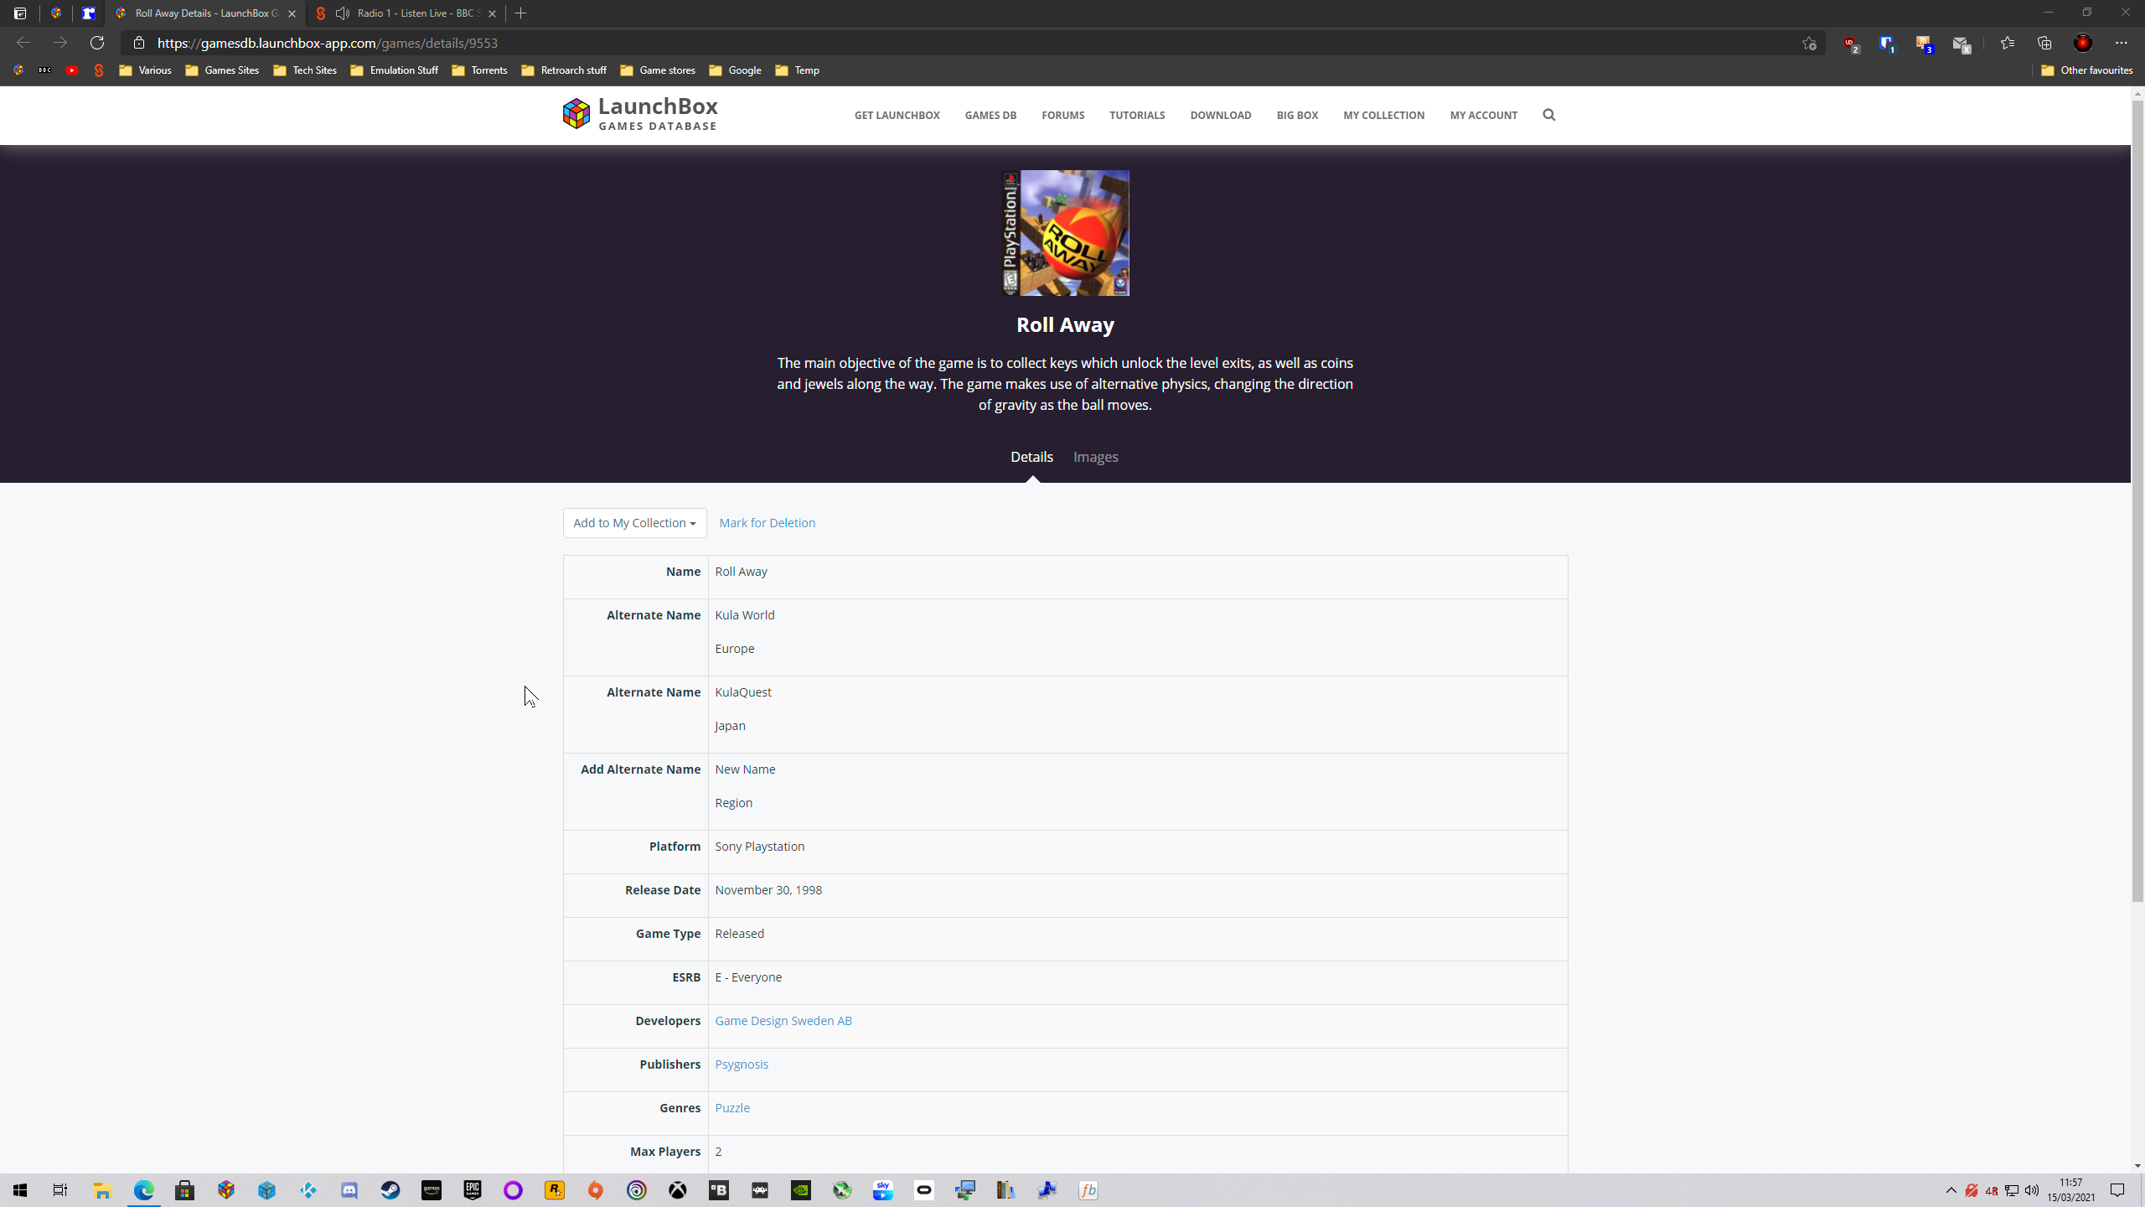Image resolution: width=2145 pixels, height=1207 pixels.
Task: Open the Emulation Stuff bookmarks folder
Action: 394,70
